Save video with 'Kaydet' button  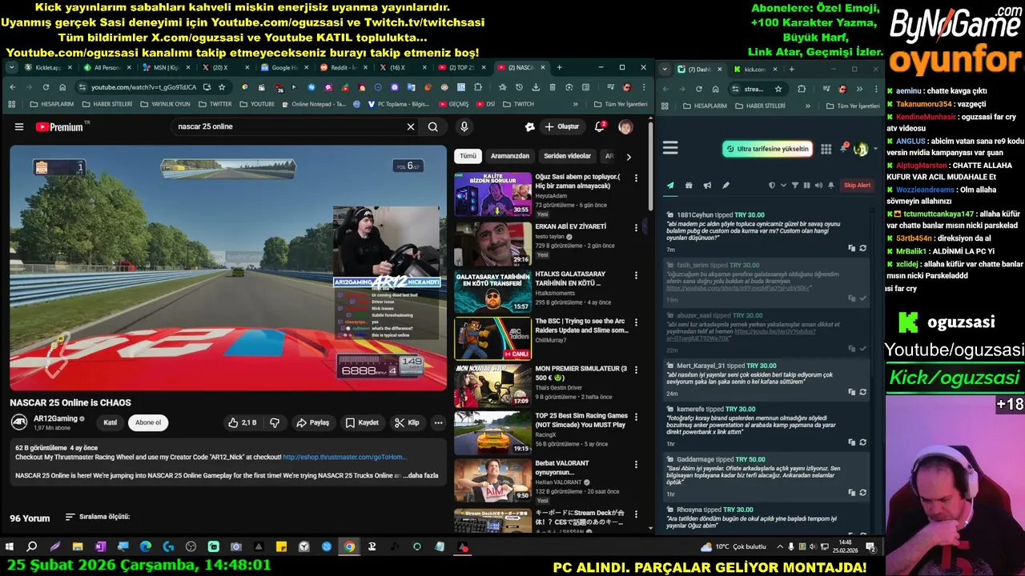click(x=361, y=422)
